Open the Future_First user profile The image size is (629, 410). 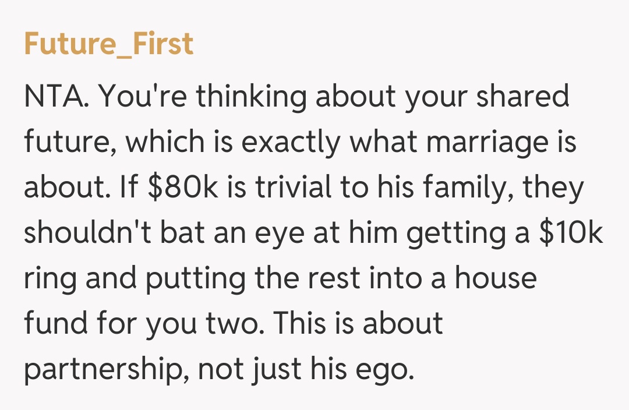109,44
